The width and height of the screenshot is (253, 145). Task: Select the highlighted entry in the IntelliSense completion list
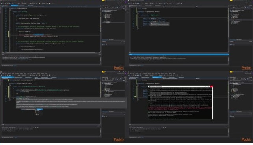tap(39, 109)
